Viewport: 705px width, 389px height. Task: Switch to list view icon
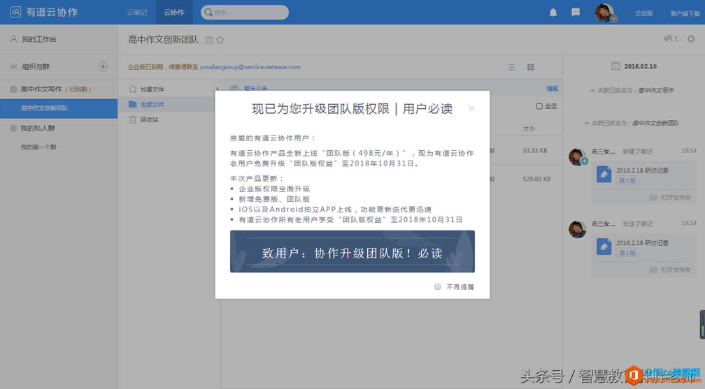[x=512, y=67]
